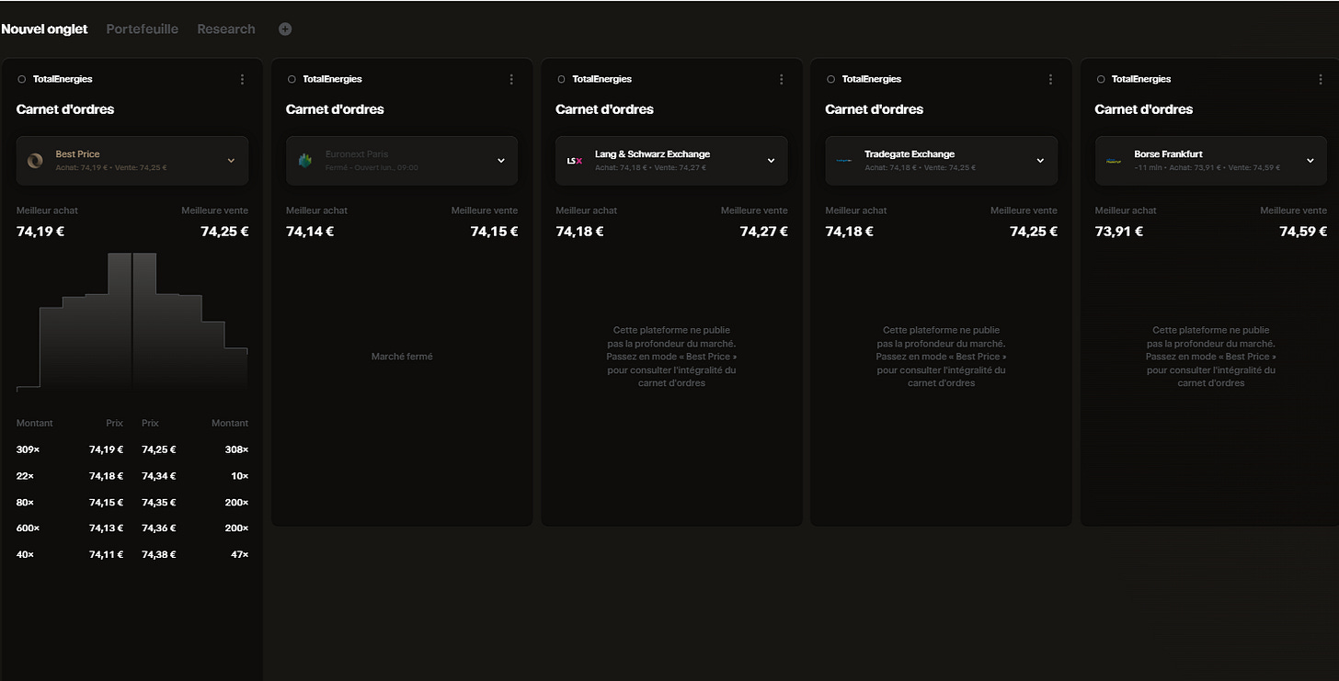Open the three-dot menu on the Tradegate card

tap(1050, 79)
